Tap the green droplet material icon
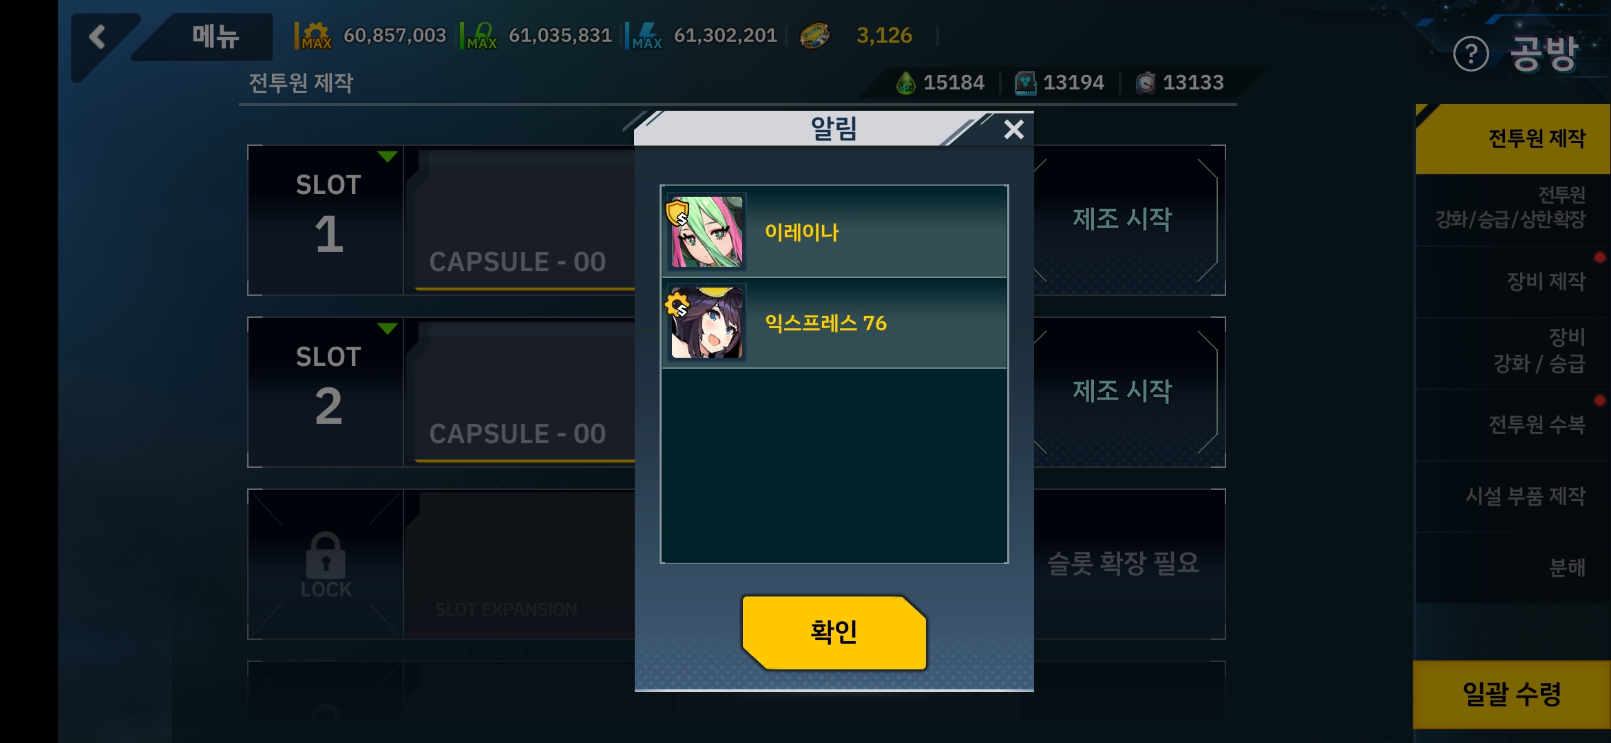Viewport: 1611px width, 743px height. (x=905, y=83)
